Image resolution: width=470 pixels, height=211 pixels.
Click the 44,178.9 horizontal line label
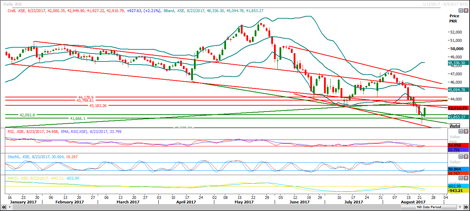(86, 97)
